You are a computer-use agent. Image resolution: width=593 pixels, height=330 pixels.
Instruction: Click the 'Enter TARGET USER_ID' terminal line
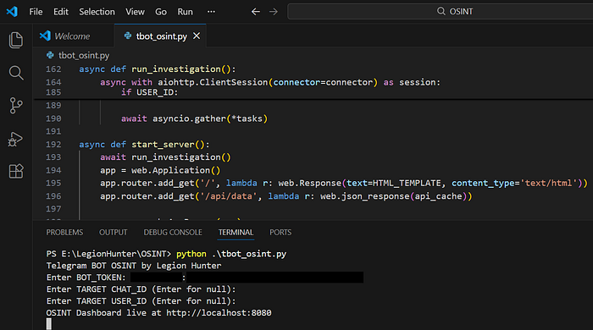pos(141,301)
